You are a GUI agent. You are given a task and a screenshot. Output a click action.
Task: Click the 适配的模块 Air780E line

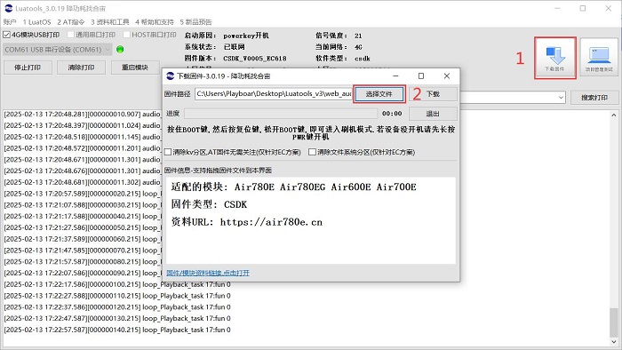point(294,187)
